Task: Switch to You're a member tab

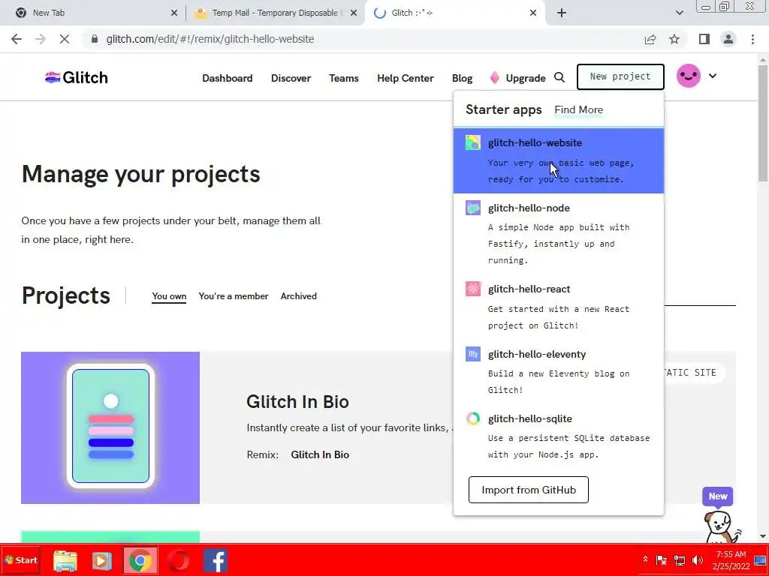Action: coord(234,295)
